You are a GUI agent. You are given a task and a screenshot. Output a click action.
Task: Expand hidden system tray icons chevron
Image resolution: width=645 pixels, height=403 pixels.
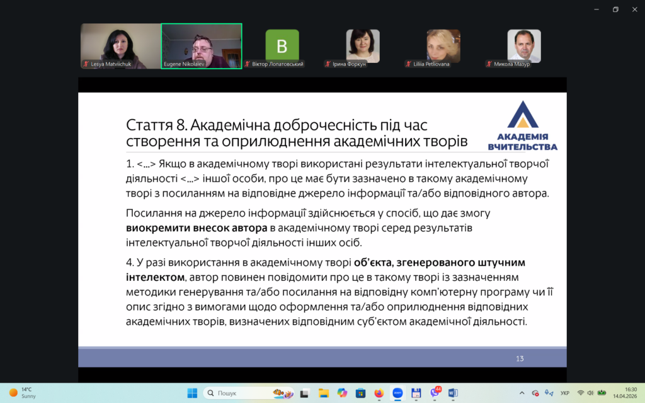tap(522, 393)
